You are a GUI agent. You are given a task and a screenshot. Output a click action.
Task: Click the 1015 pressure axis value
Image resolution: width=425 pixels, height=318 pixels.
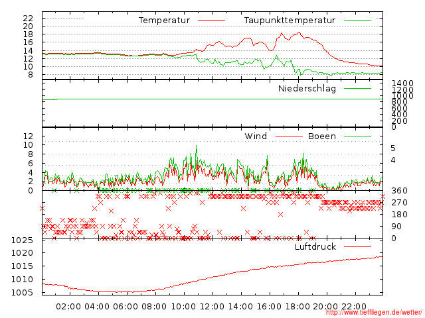point(22,266)
